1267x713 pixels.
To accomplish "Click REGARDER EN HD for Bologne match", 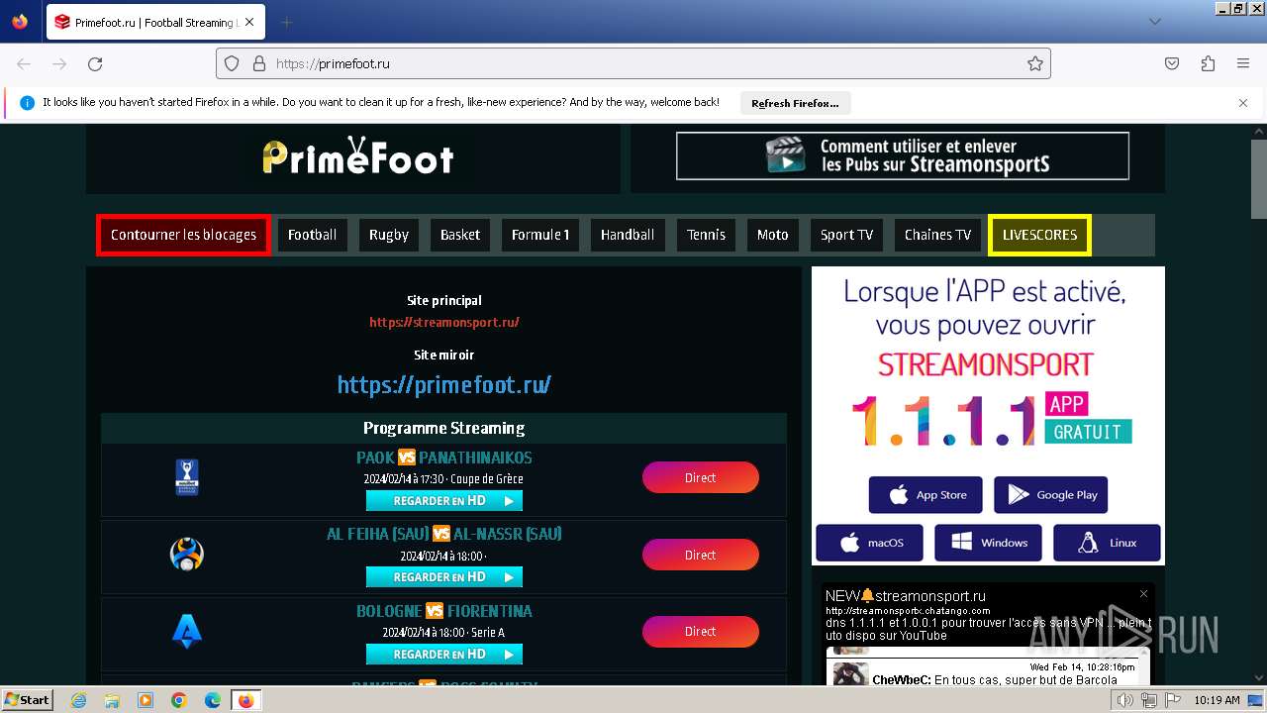I will [x=444, y=654].
